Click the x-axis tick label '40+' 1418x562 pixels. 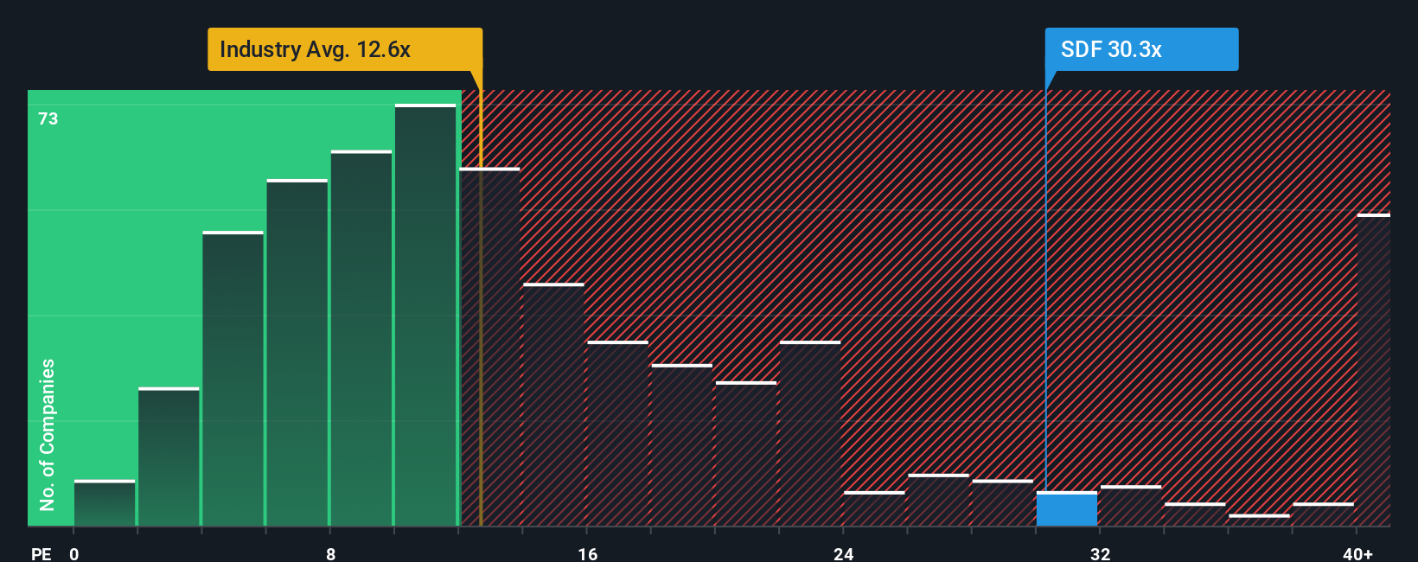coord(1357,553)
